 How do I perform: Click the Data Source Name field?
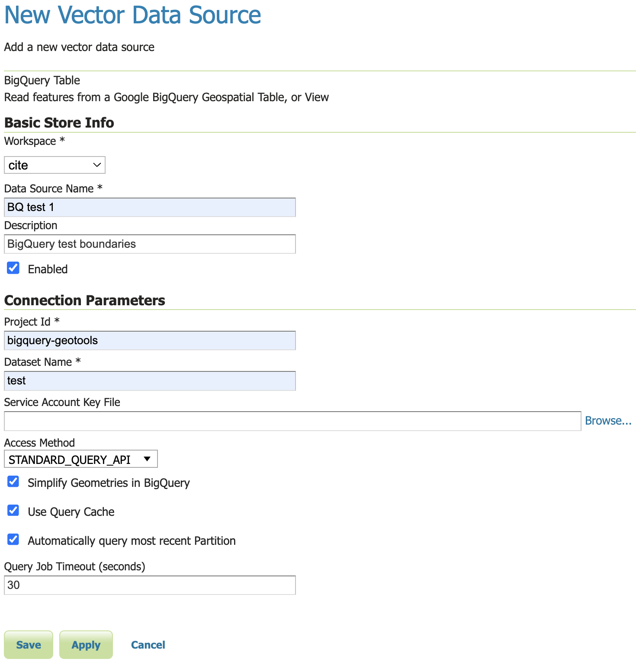150,208
